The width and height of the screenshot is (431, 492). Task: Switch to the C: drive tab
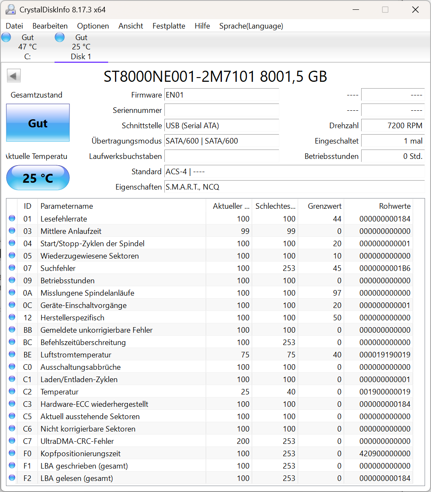pos(28,47)
